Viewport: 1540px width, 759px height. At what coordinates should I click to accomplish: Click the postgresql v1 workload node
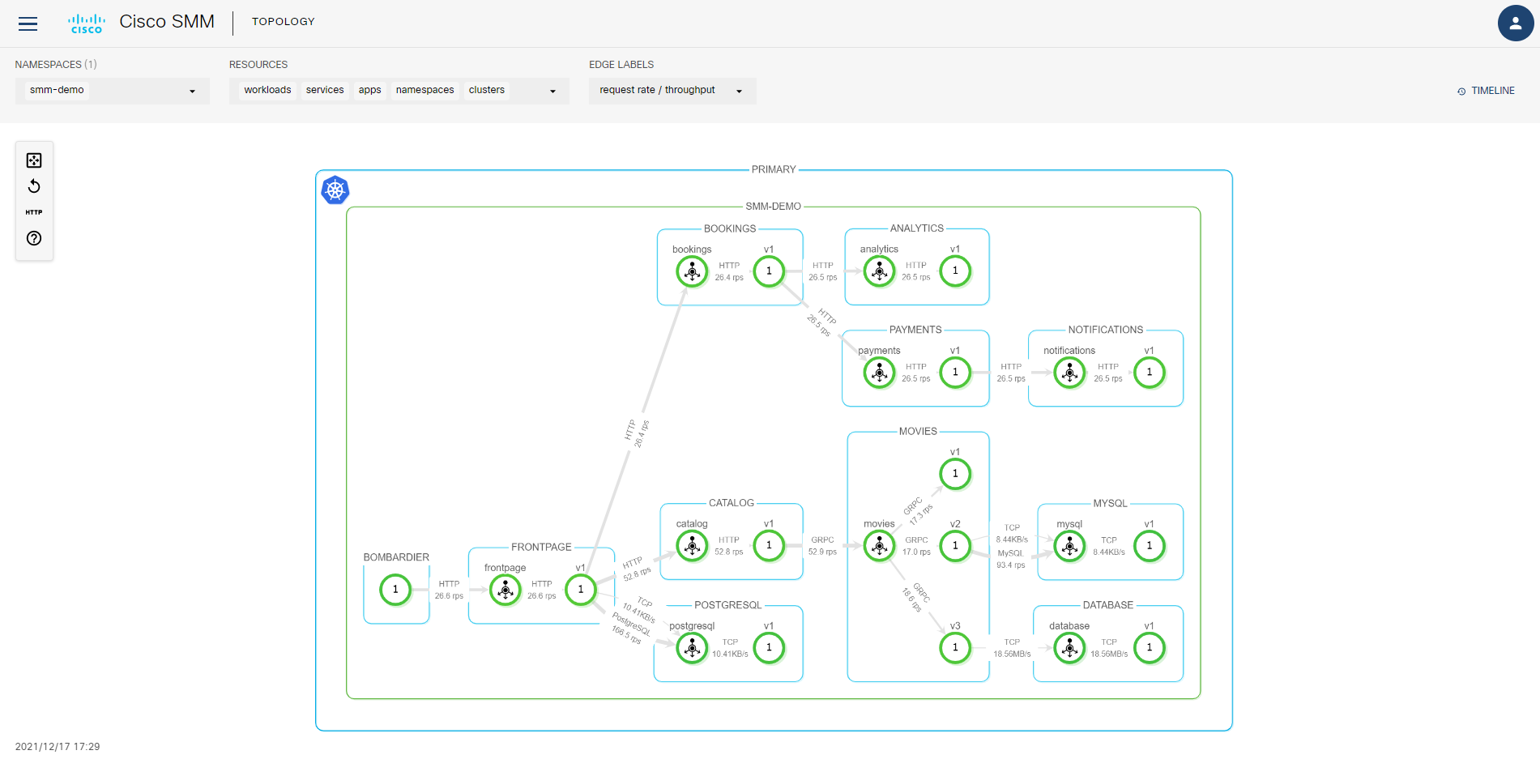[769, 648]
